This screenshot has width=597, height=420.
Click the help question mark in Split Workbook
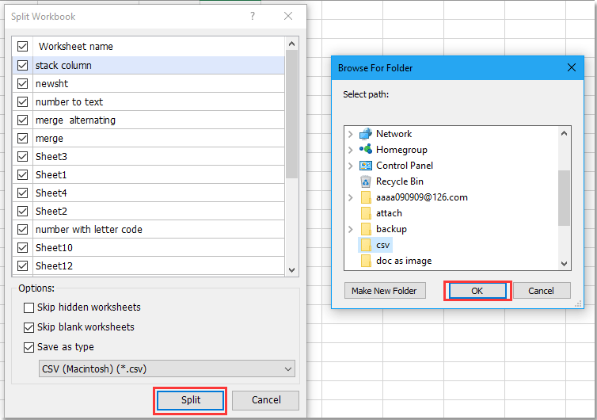(253, 16)
